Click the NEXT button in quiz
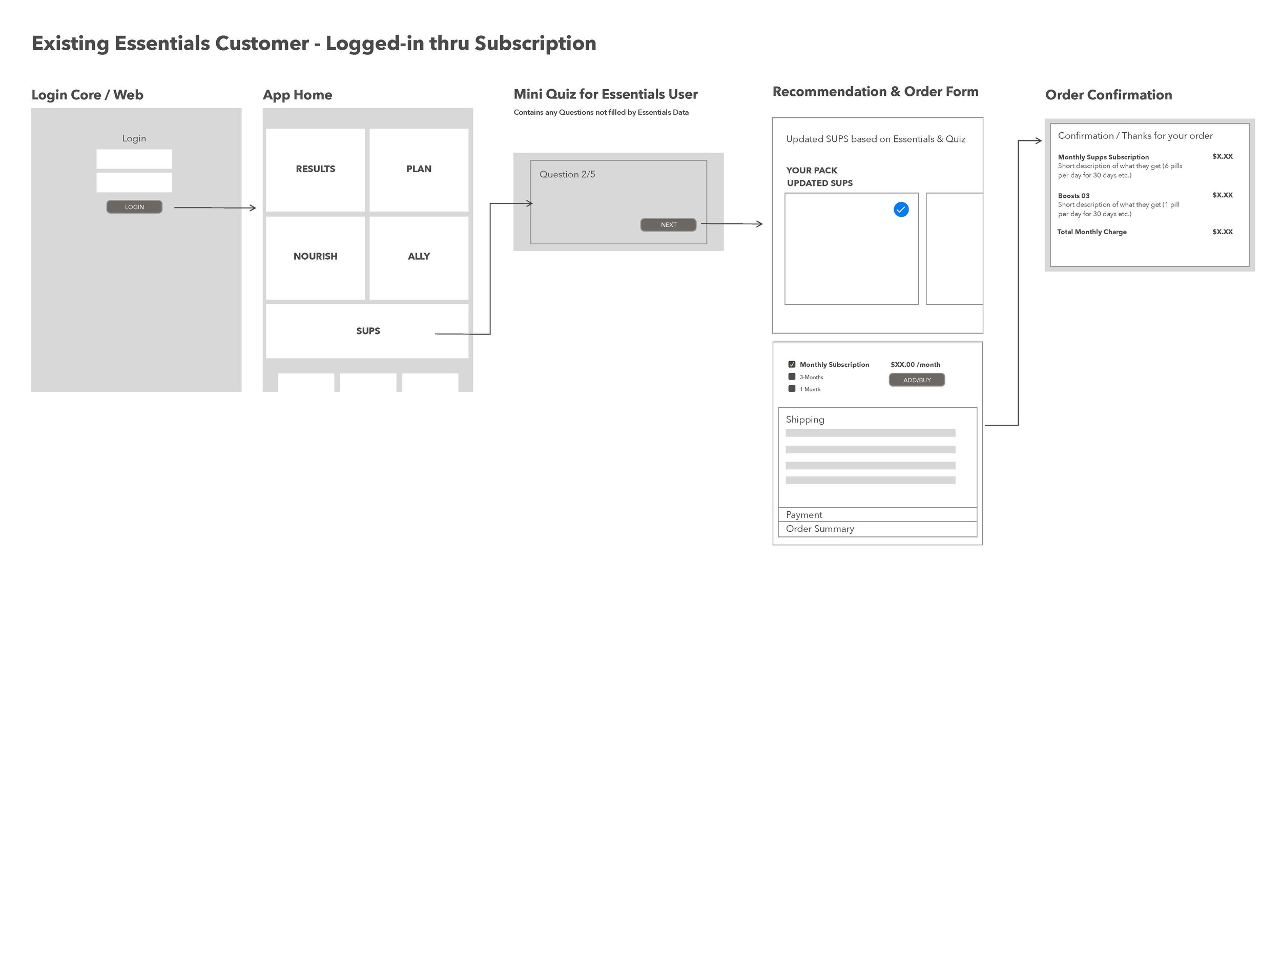Image resolution: width=1281 pixels, height=978 pixels. click(x=668, y=224)
